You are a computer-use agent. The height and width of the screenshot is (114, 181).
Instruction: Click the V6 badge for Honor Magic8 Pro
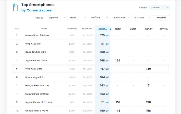107,77
